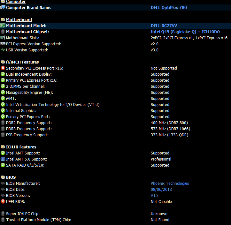Click red X icon for Secondary PCI Express Port
Viewport: 231px width, 225px height.
coord(3,68)
